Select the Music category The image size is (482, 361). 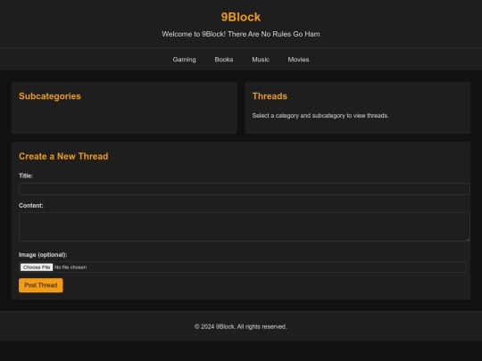[x=261, y=60]
